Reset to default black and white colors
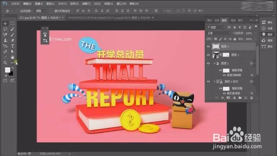The width and height of the screenshot is (277, 156). (x=5, y=75)
